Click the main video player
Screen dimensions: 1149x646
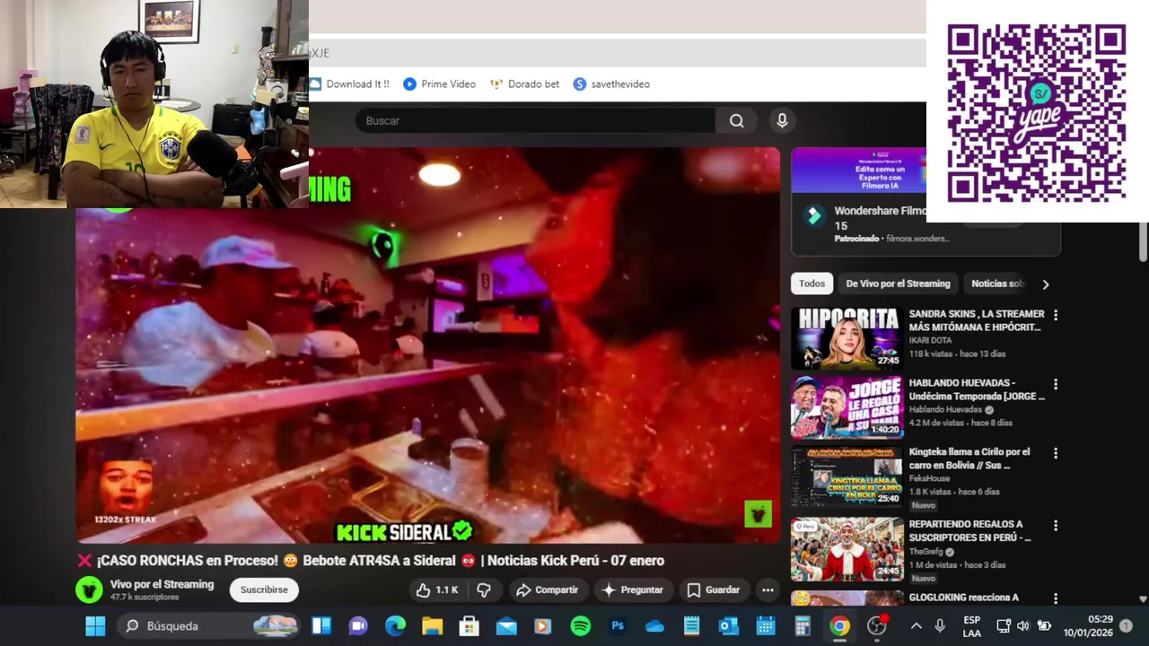427,345
